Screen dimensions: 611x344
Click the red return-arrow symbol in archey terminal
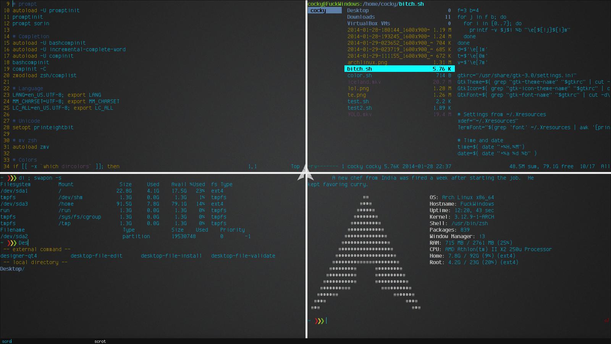(x=606, y=321)
